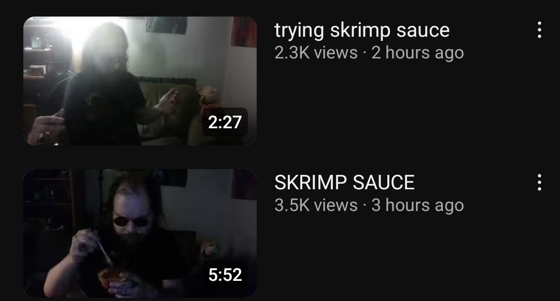Open the trying skrimp sauce video thumbnail
The image size is (560, 301).
pyautogui.click(x=140, y=81)
